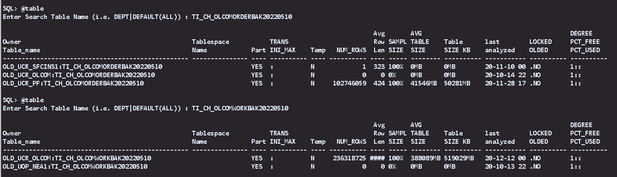Click the 102746059 NUM_ROWS value
The height and width of the screenshot is (177, 617).
click(350, 83)
